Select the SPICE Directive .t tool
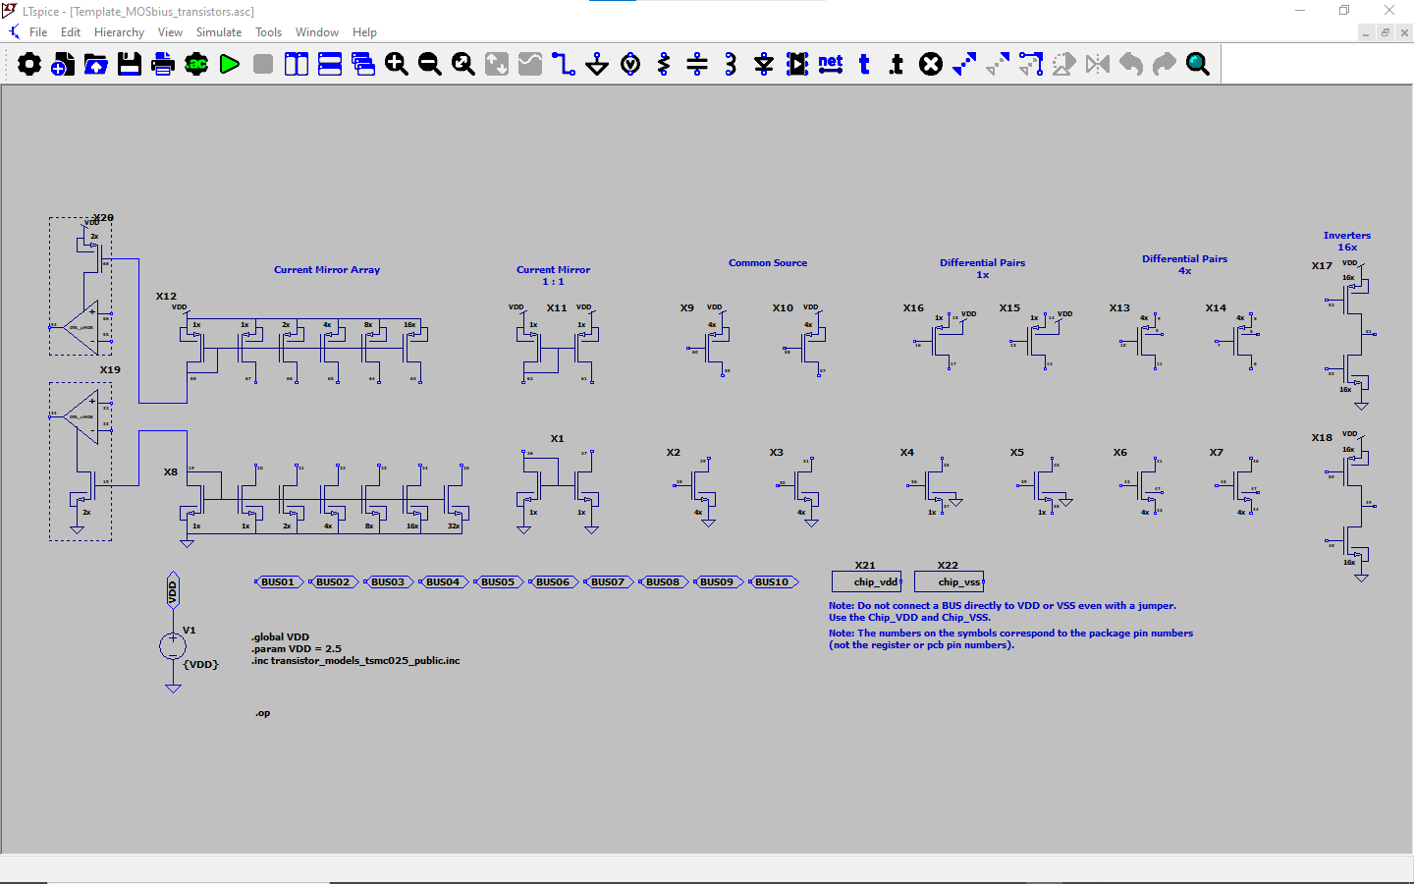1414x884 pixels. (x=897, y=65)
